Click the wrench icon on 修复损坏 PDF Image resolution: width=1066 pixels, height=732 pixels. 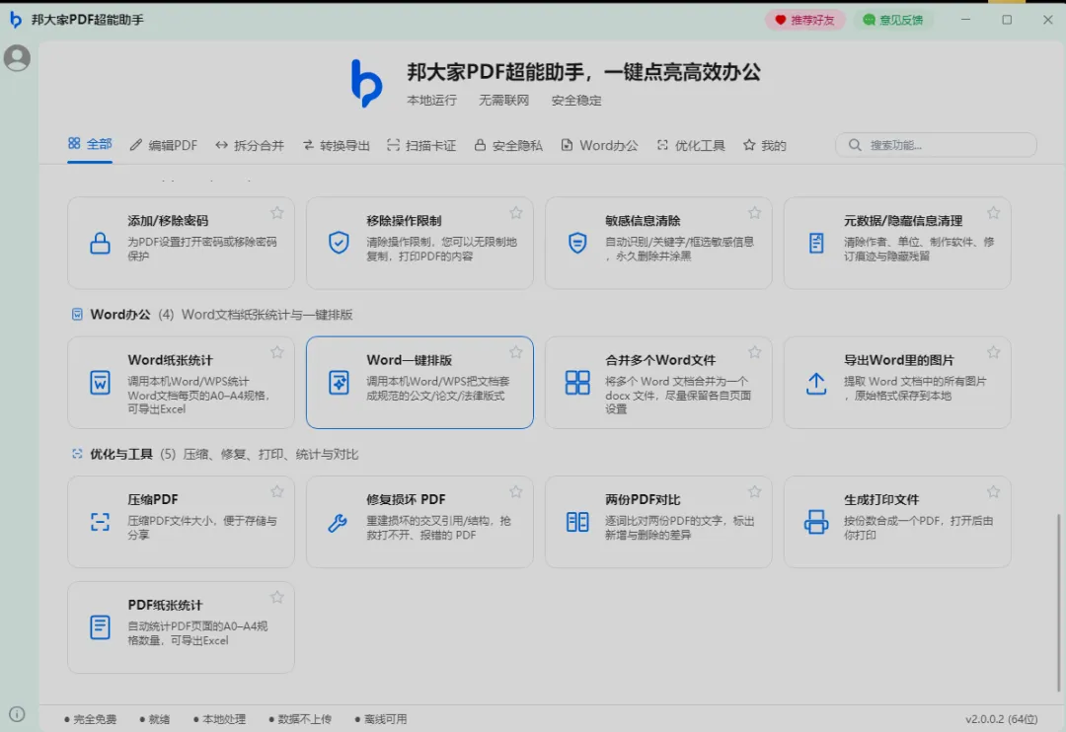pyautogui.click(x=338, y=522)
